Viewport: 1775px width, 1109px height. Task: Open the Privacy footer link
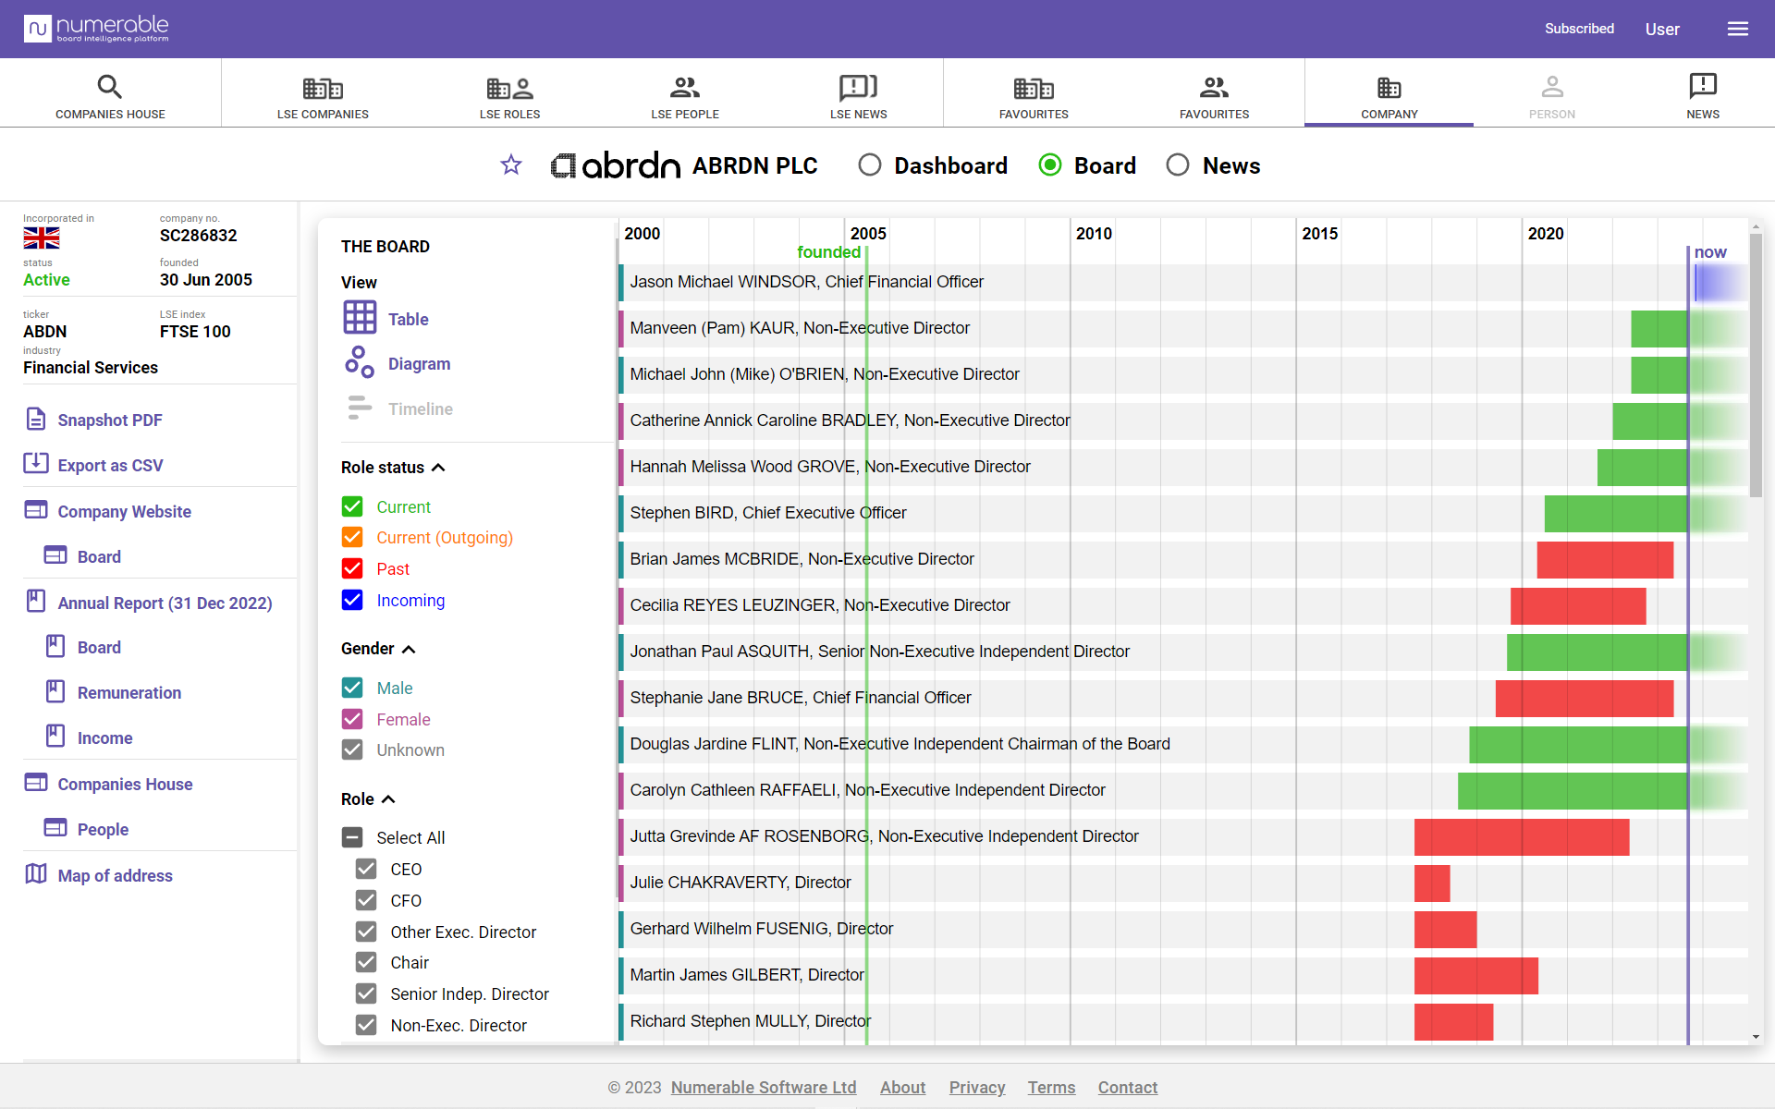977,1088
